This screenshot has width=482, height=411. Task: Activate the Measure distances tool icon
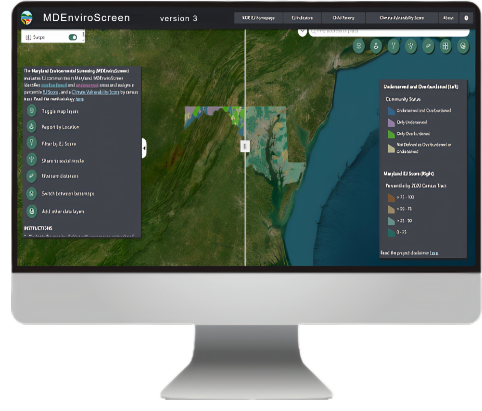point(32,176)
